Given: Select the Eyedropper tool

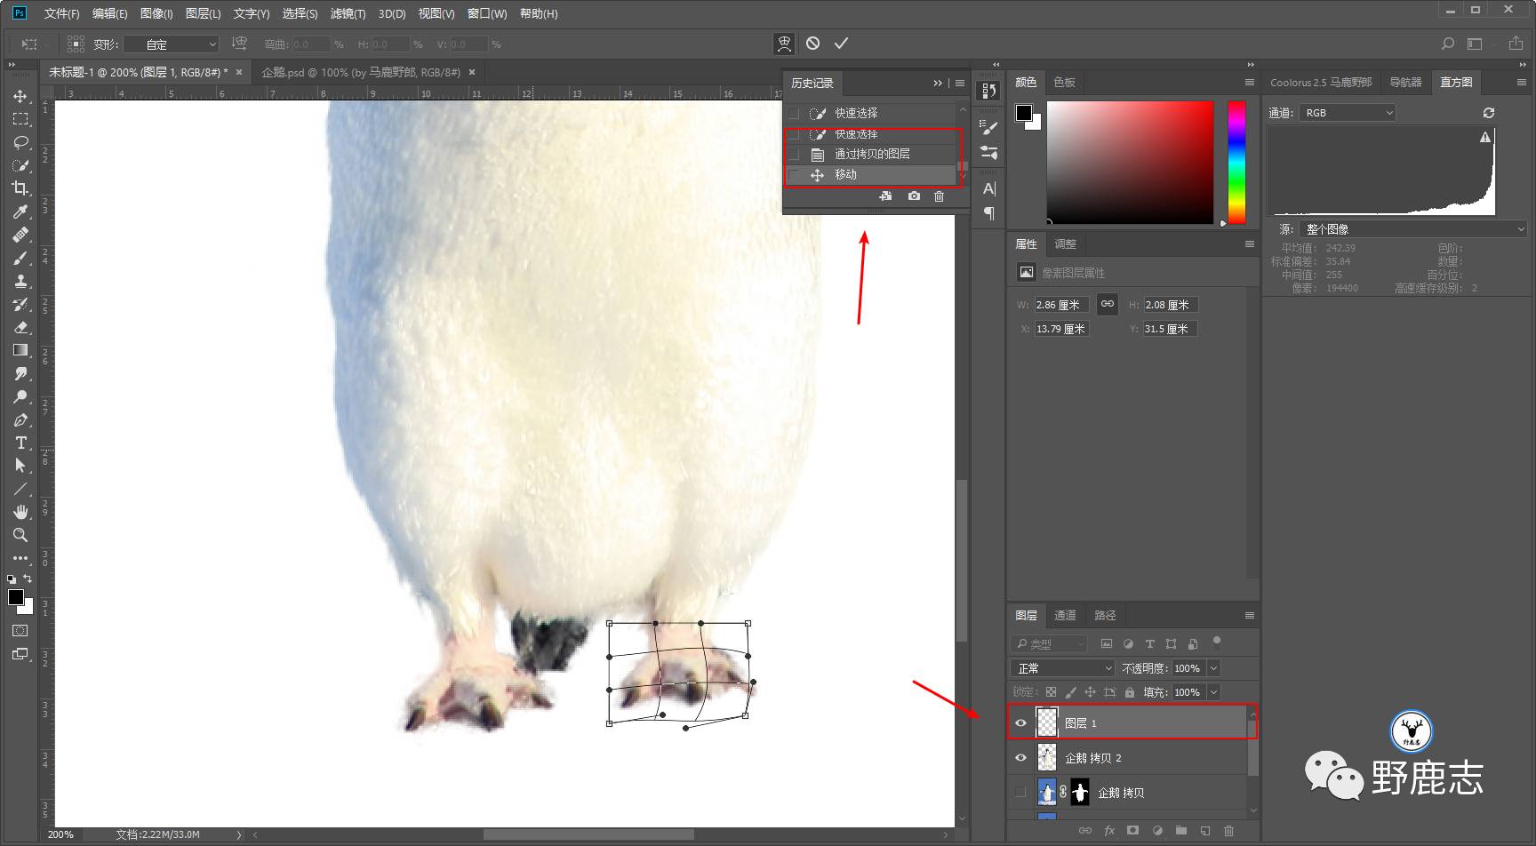Looking at the screenshot, I should (x=20, y=211).
